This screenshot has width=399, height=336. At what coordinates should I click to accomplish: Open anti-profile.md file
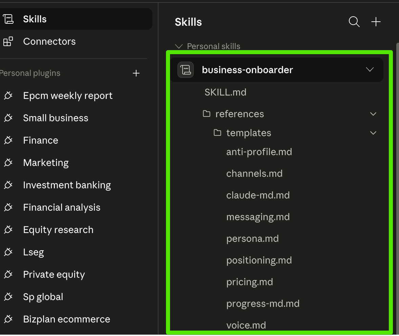[x=259, y=152]
